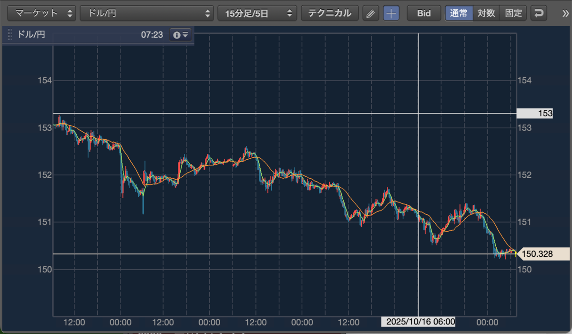The width and height of the screenshot is (572, 334).
Task: Expand toolbar overflow double chevron
Action: pos(565,13)
